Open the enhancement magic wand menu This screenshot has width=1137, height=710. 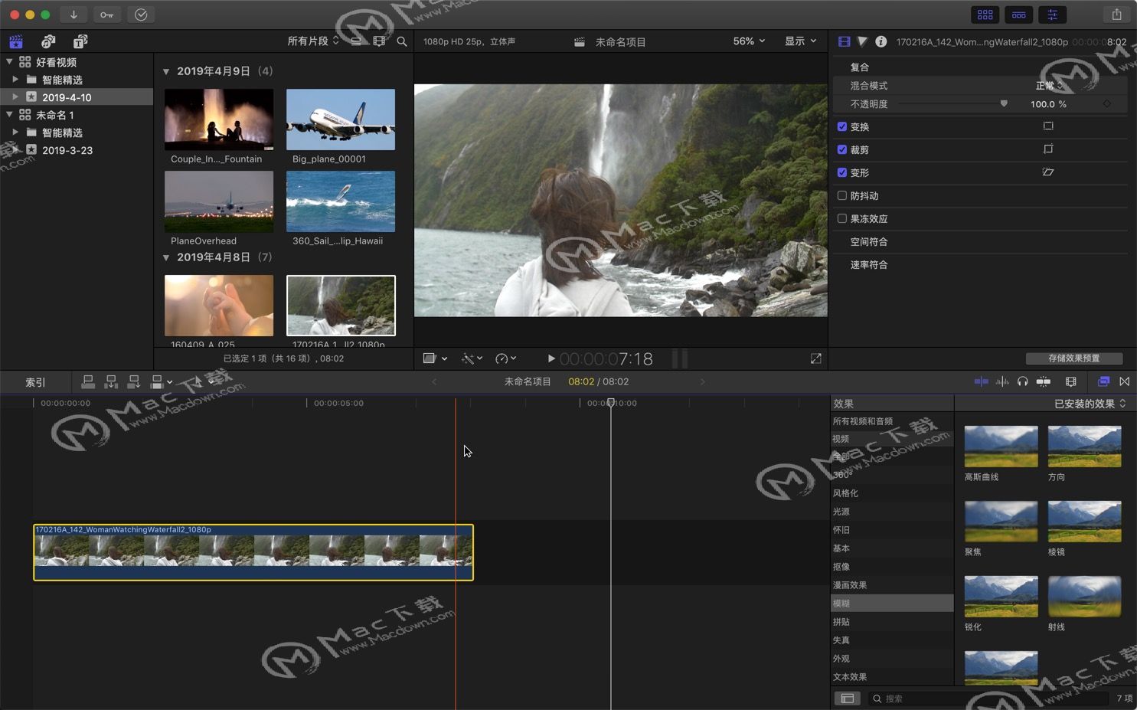(x=472, y=358)
